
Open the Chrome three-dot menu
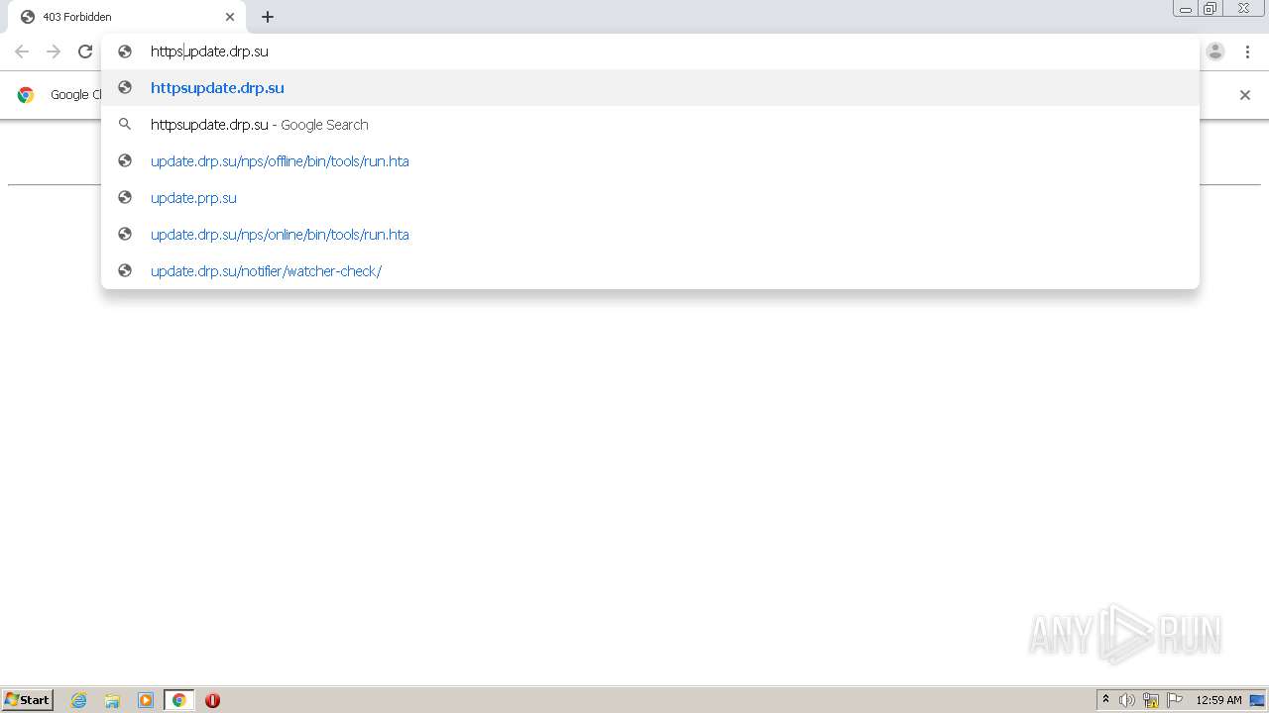(1247, 51)
